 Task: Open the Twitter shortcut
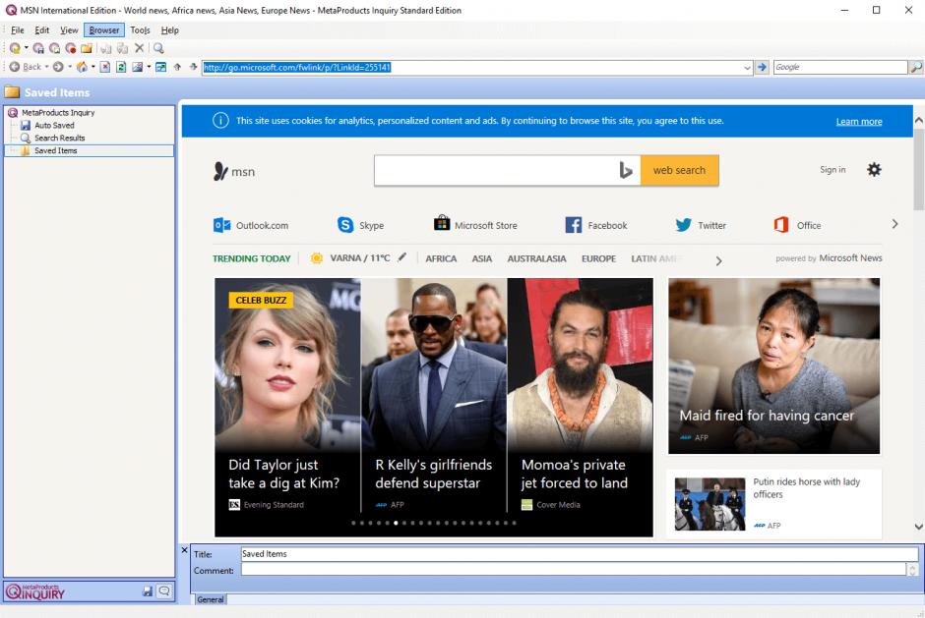[701, 225]
